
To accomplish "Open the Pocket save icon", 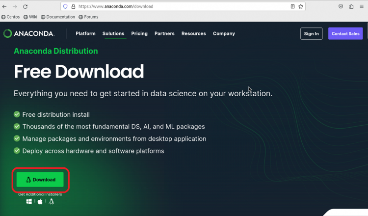I will 341,7.
